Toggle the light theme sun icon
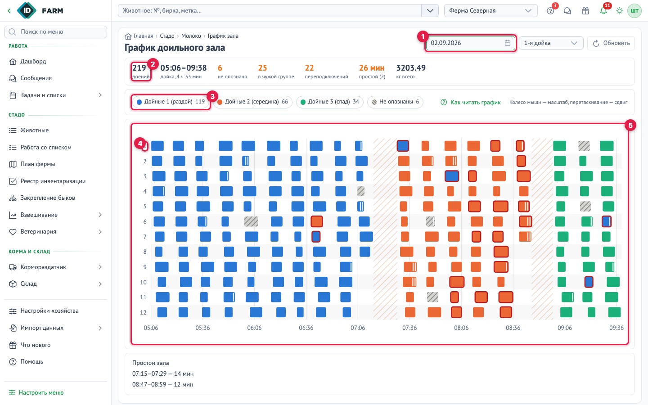The image size is (648, 405). point(620,11)
